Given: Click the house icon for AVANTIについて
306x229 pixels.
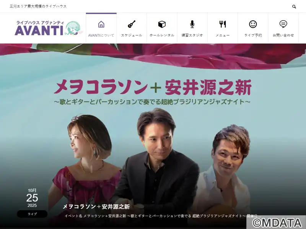Looking at the screenshot, I should pyautogui.click(x=101, y=24).
